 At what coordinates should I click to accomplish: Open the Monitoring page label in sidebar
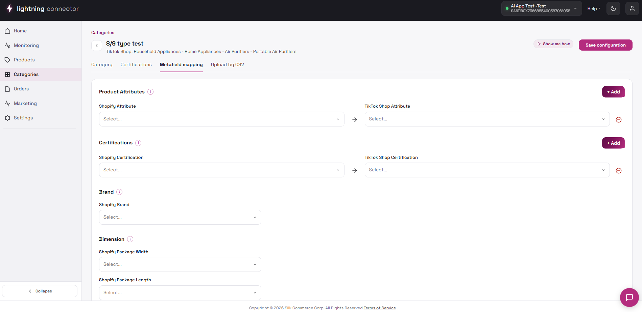point(26,46)
